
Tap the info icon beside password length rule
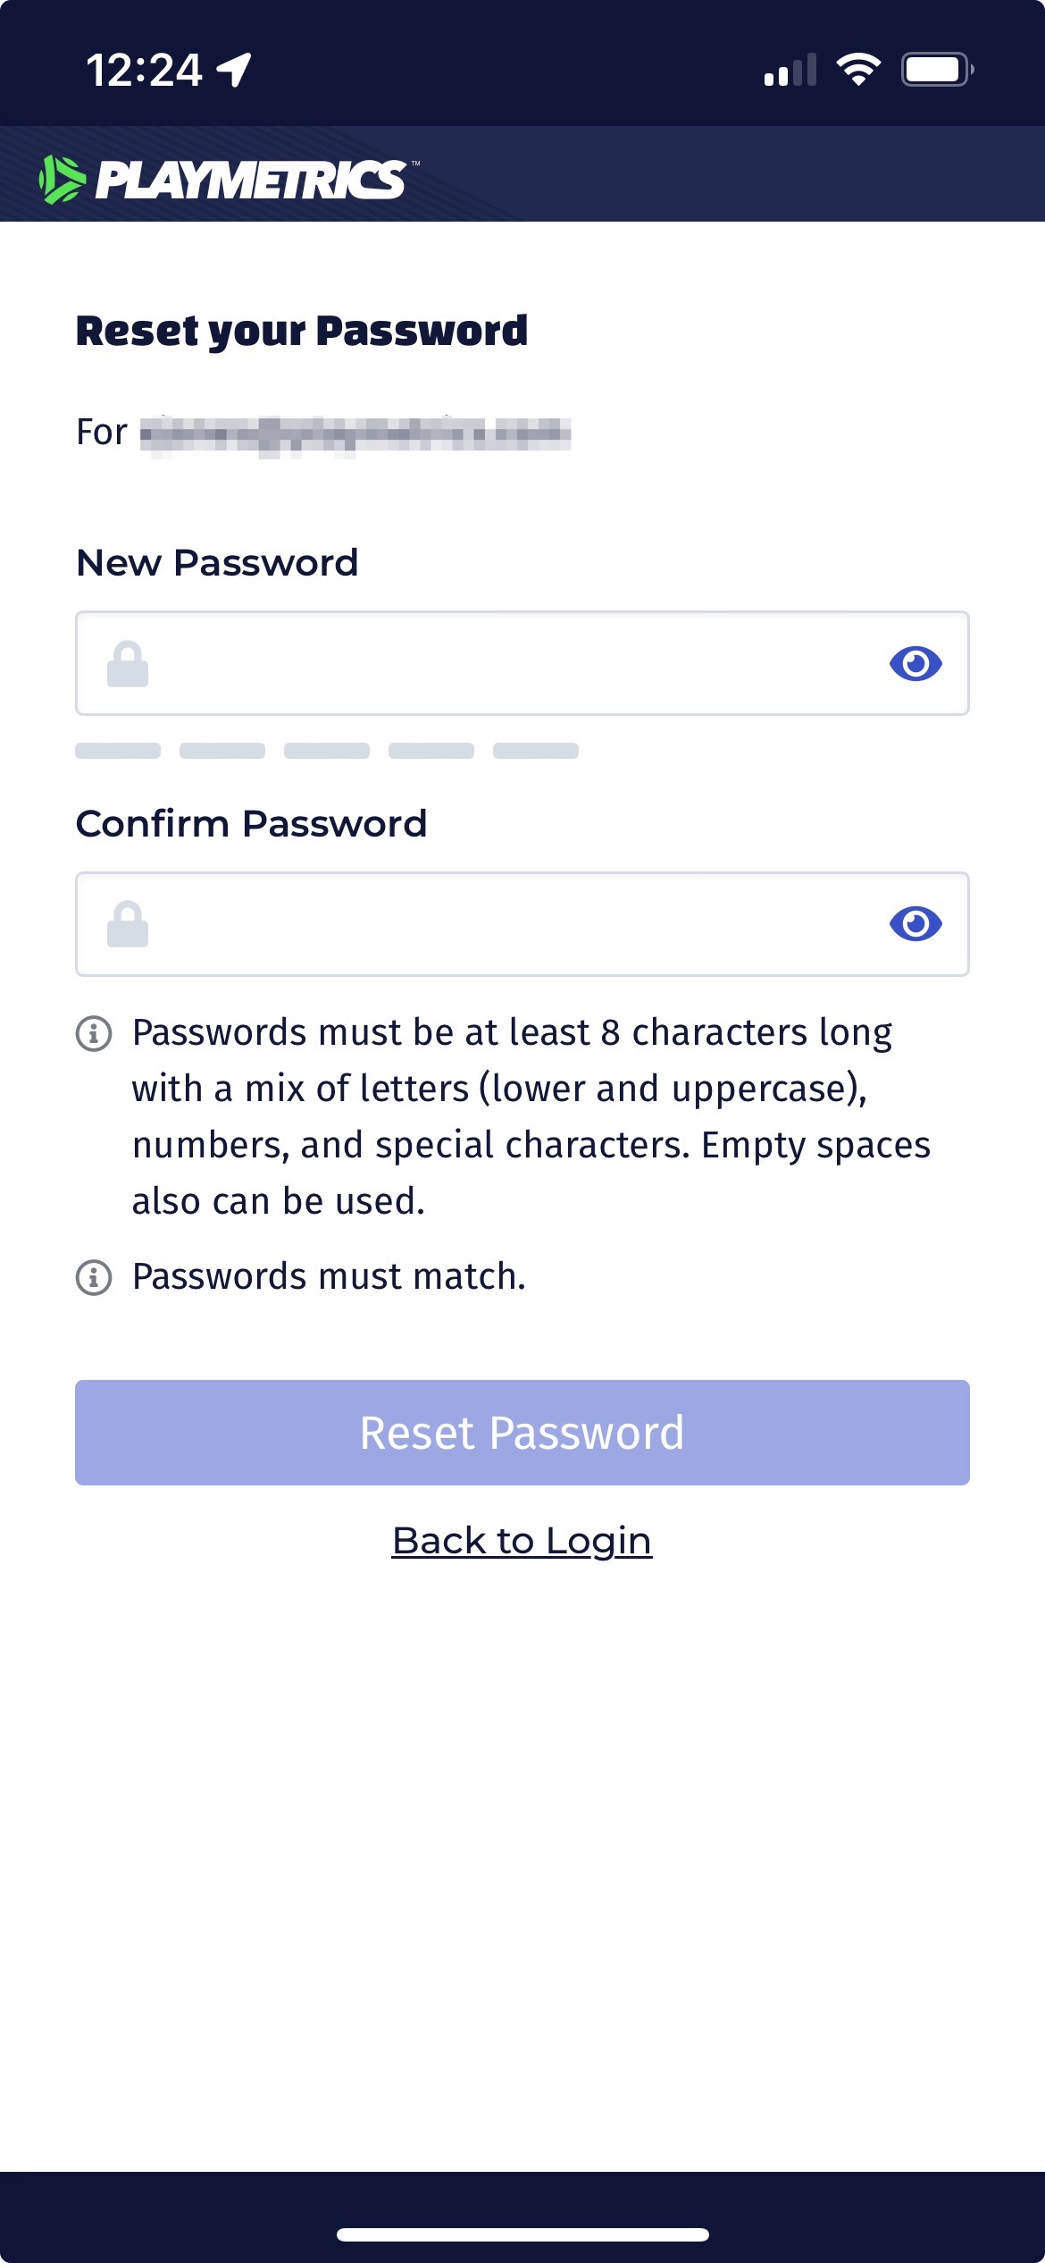94,1033
